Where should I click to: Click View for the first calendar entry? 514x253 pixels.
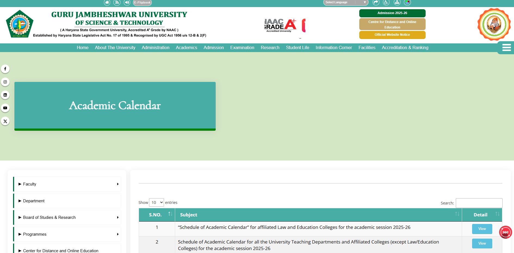[x=482, y=229]
